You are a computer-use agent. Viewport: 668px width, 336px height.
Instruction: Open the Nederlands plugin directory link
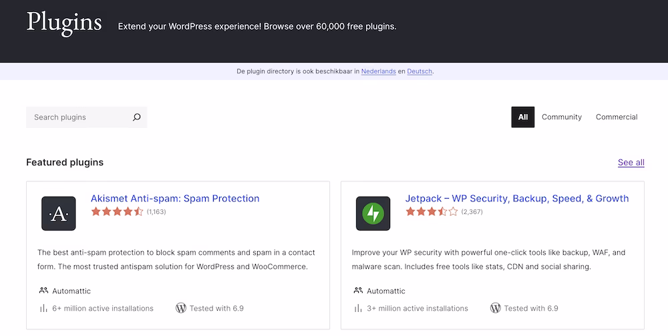378,71
